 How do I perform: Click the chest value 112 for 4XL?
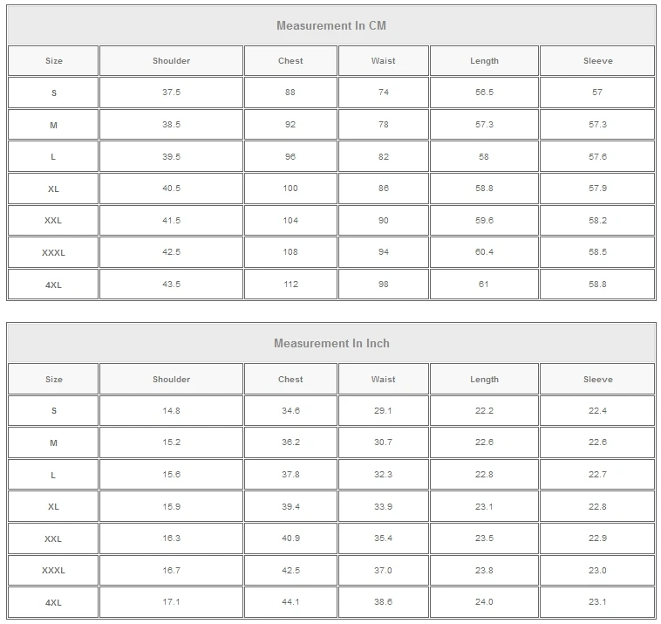click(290, 285)
